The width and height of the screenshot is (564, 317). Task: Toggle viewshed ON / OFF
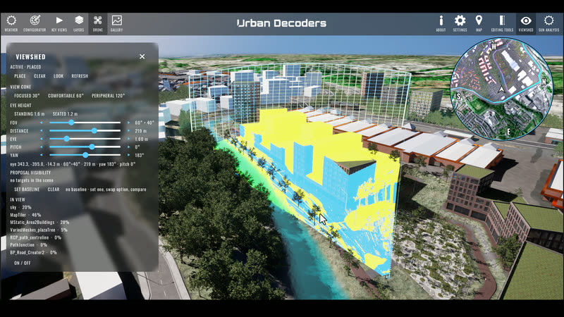click(x=23, y=263)
